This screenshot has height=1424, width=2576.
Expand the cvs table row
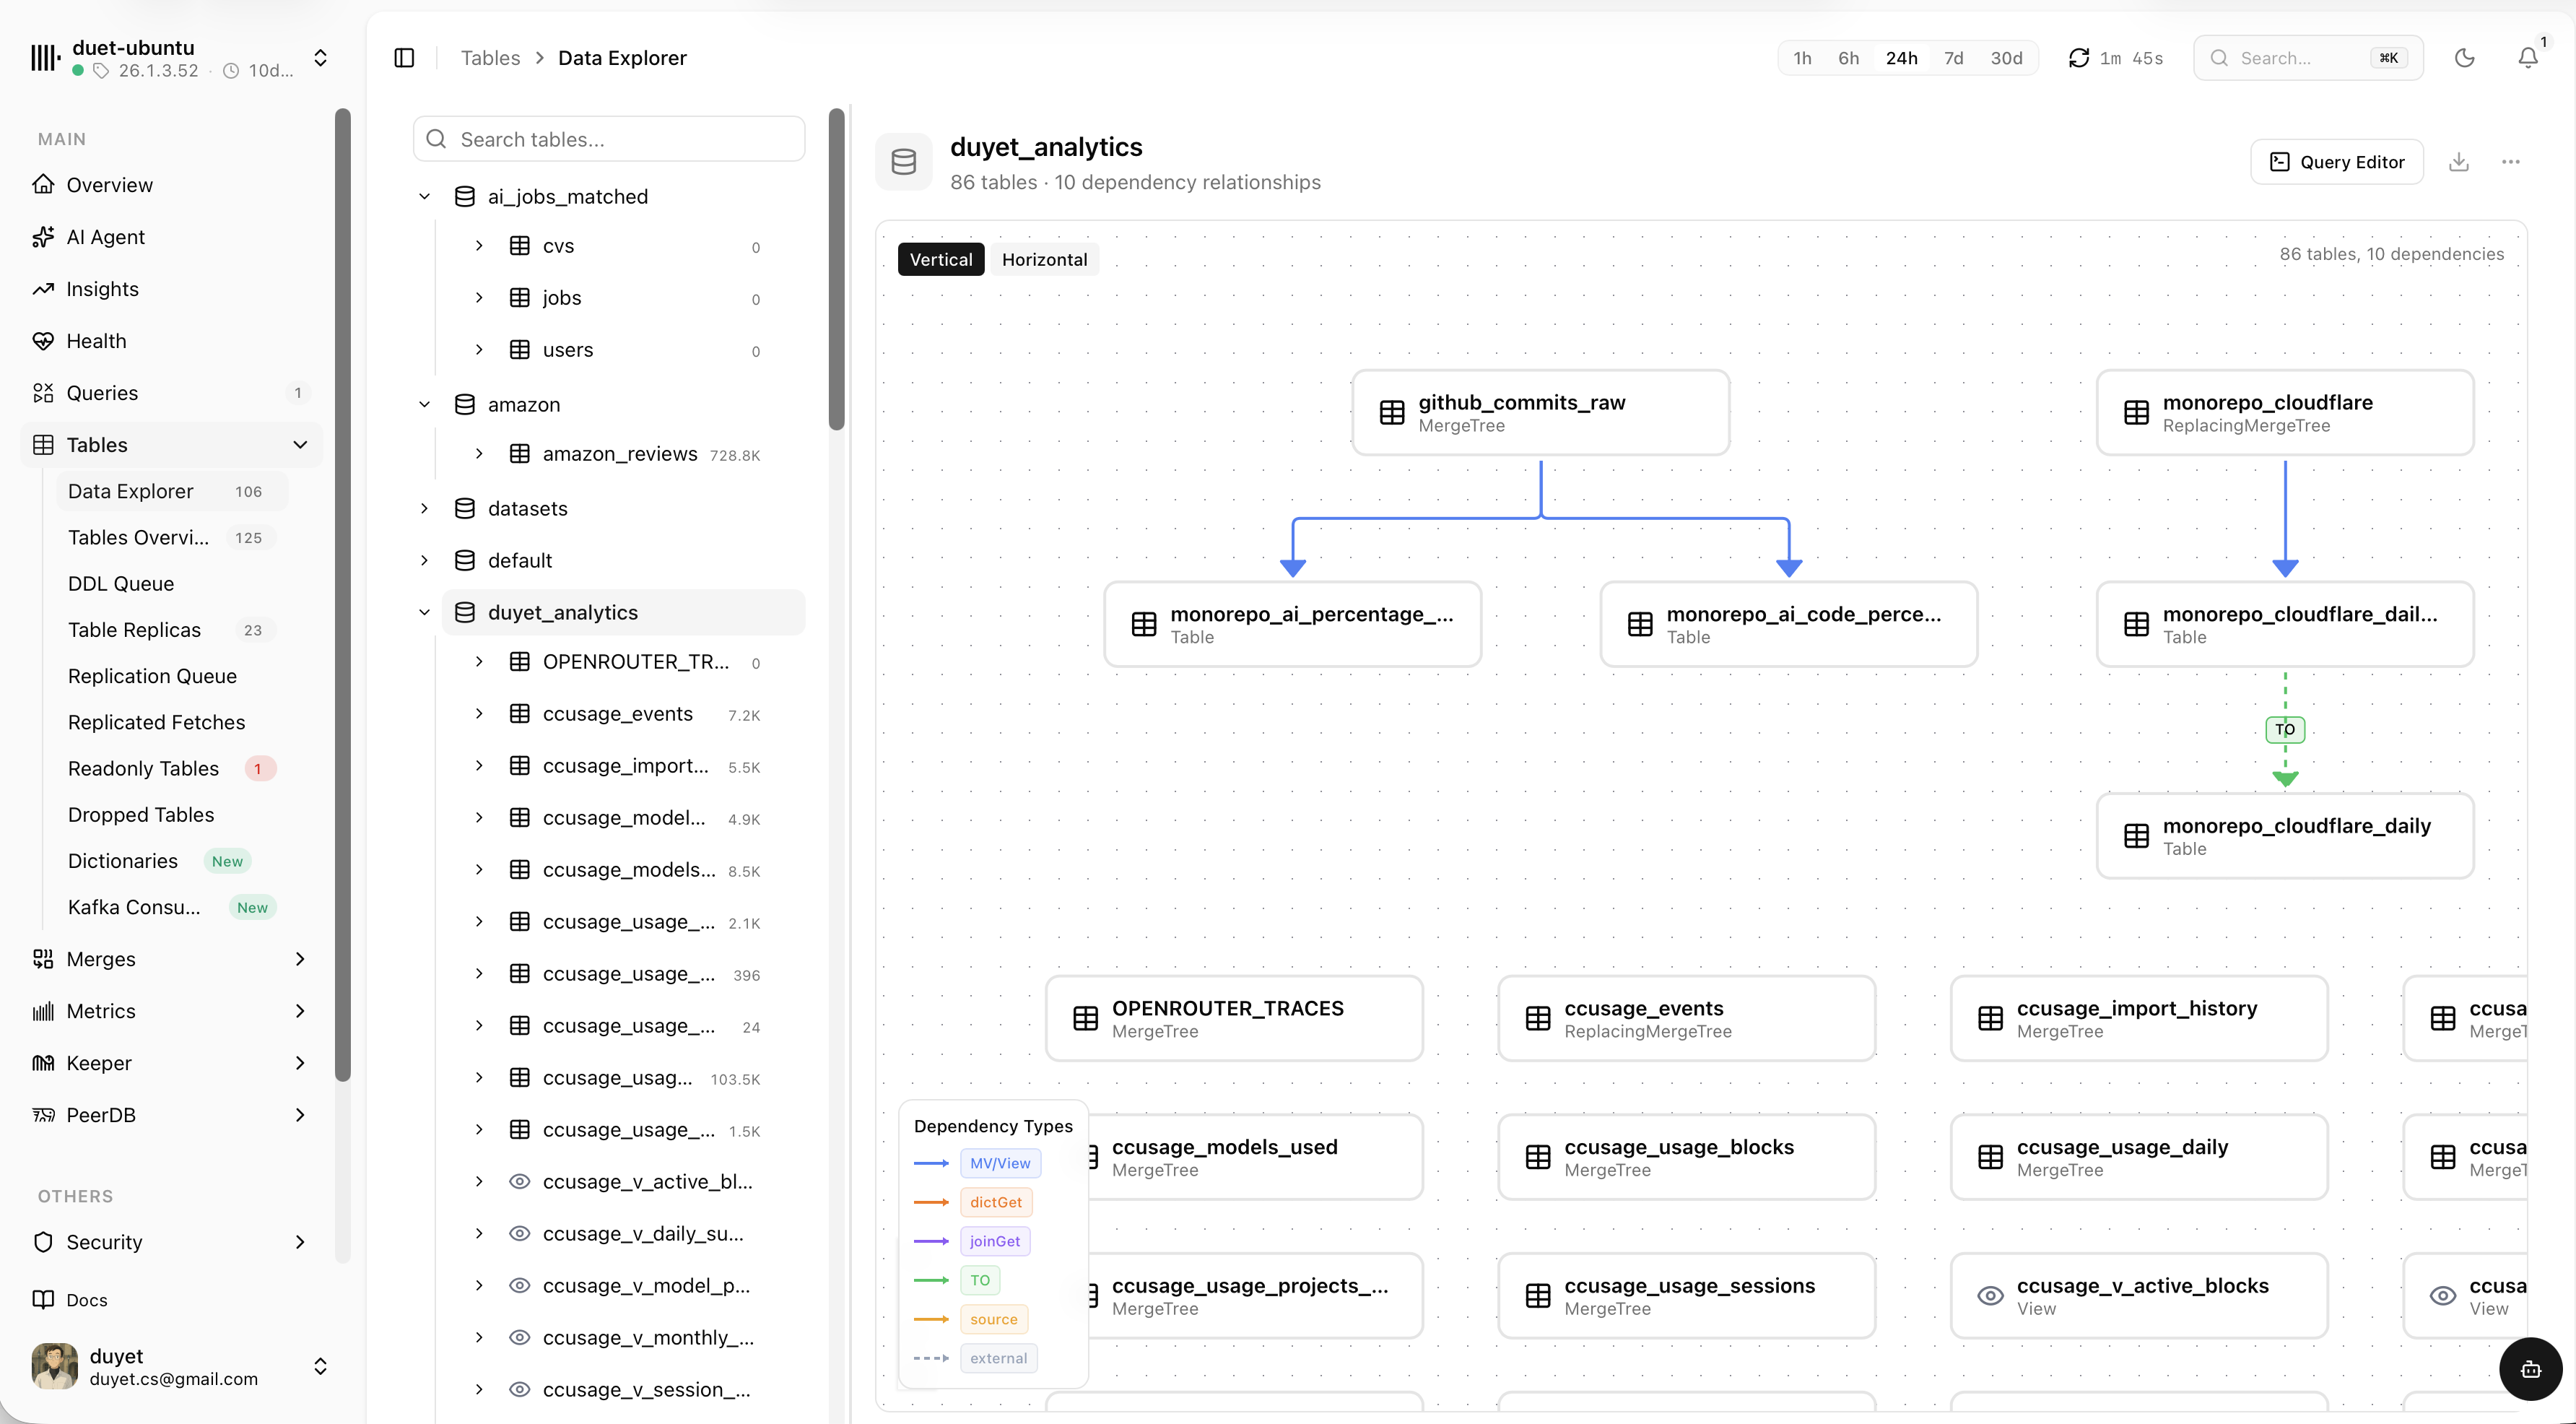pos(479,246)
